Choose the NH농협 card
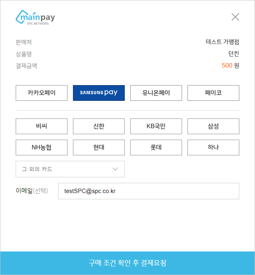255x275 pixels. point(42,148)
